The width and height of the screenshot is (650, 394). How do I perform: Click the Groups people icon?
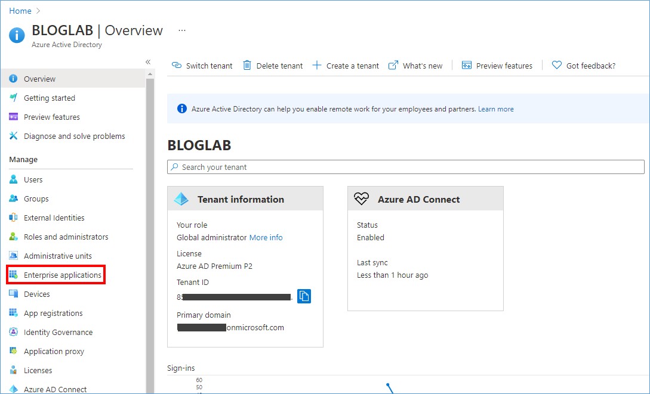click(x=13, y=198)
